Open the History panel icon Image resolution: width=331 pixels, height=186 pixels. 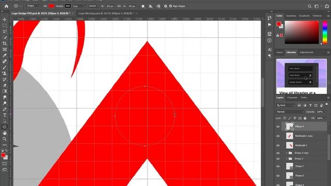tap(269, 18)
